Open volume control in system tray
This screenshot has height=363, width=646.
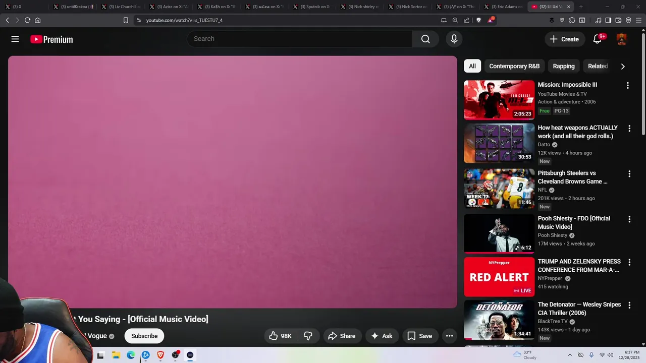point(611,355)
